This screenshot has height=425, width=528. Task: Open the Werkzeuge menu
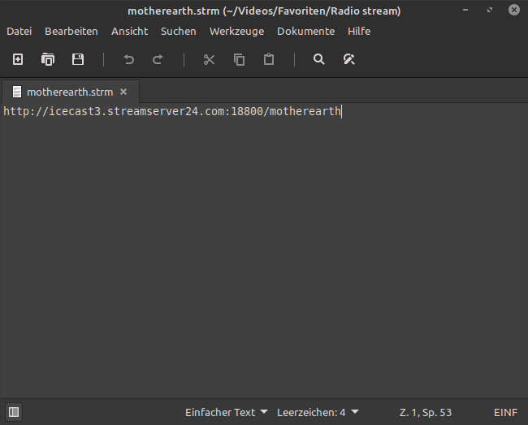236,32
